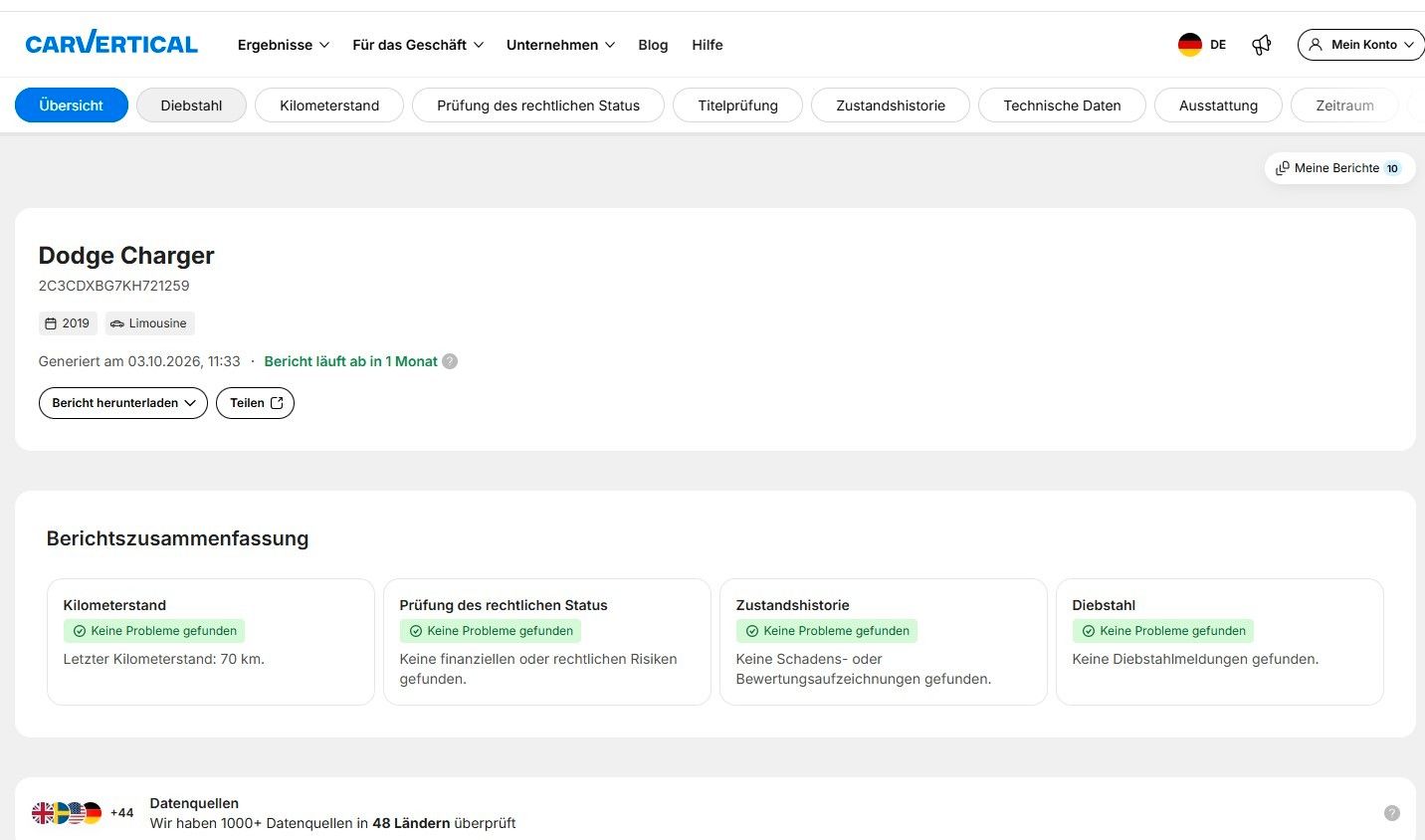Click the +44 countries count

tap(121, 813)
